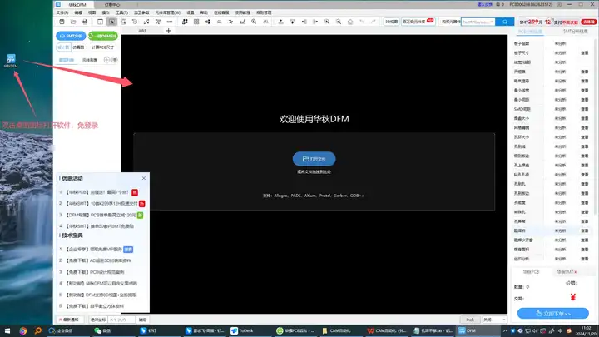Click 查看 for the 最小线宽 row
This screenshot has width=599, height=337.
[585, 90]
